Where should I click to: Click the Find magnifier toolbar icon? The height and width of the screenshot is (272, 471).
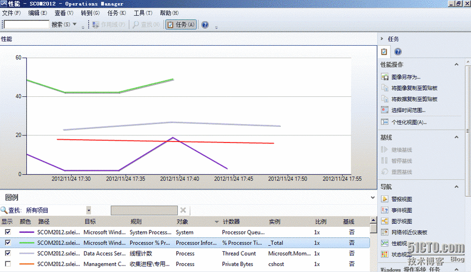(x=136, y=24)
